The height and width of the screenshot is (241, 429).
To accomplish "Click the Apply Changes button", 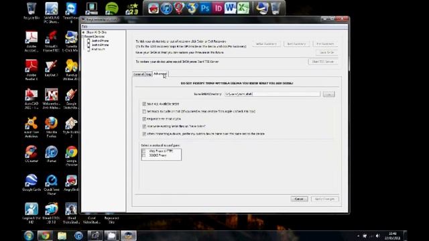I will tap(324, 199).
